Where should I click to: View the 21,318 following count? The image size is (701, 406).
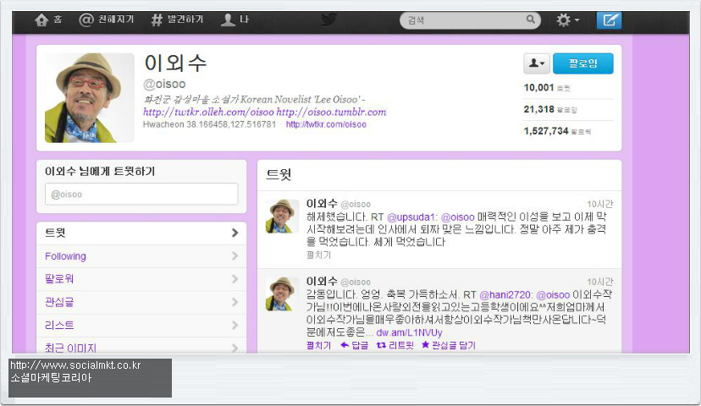point(550,109)
